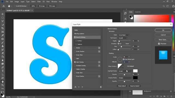Click the black Shadow color swatch
175x98 pixels.
tap(135, 78)
